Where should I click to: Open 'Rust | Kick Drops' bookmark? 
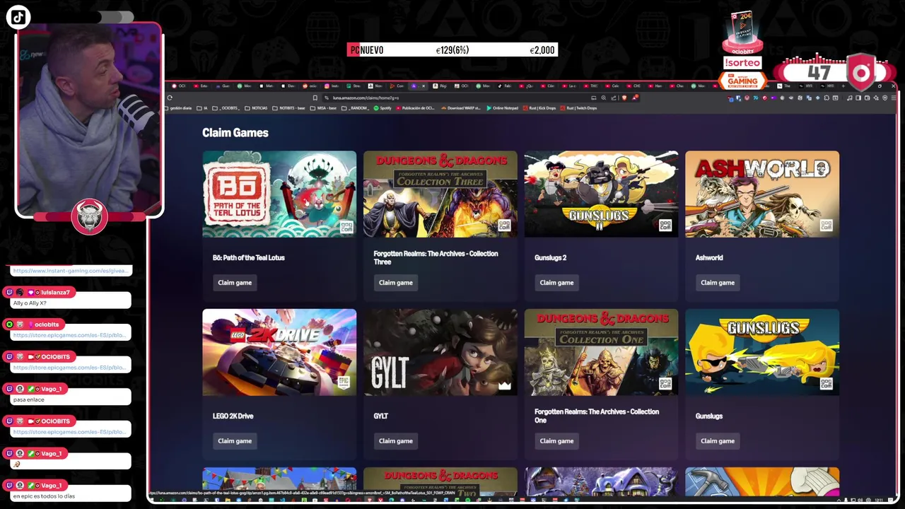539,108
